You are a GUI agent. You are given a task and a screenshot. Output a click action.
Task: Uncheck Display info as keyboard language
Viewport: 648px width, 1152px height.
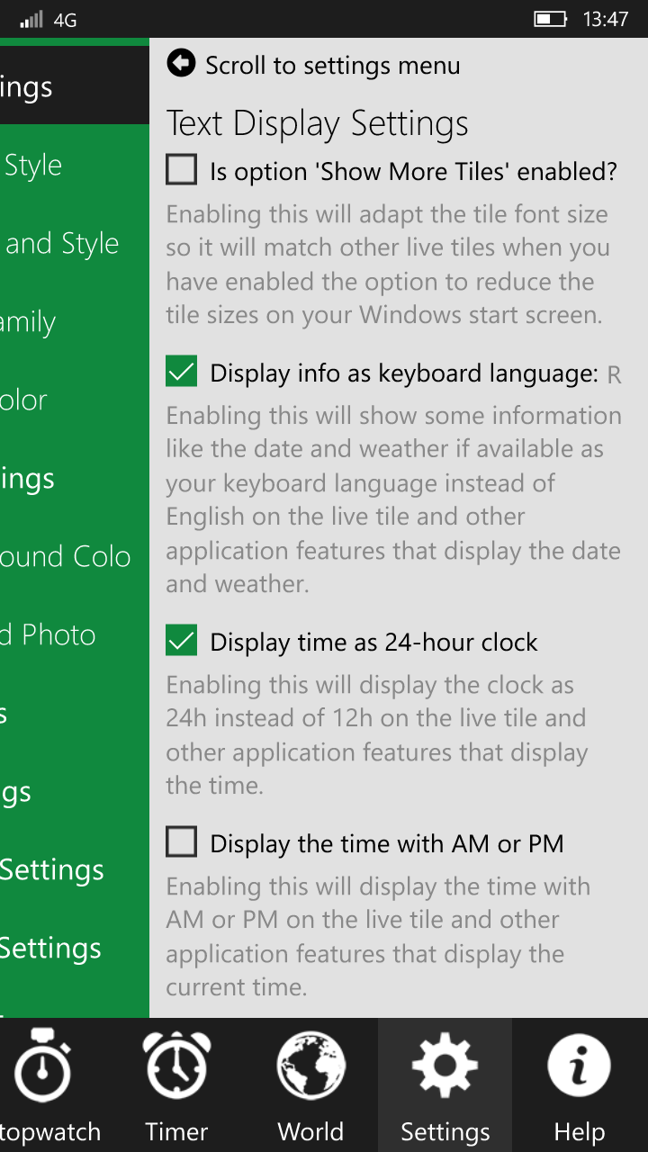(181, 371)
